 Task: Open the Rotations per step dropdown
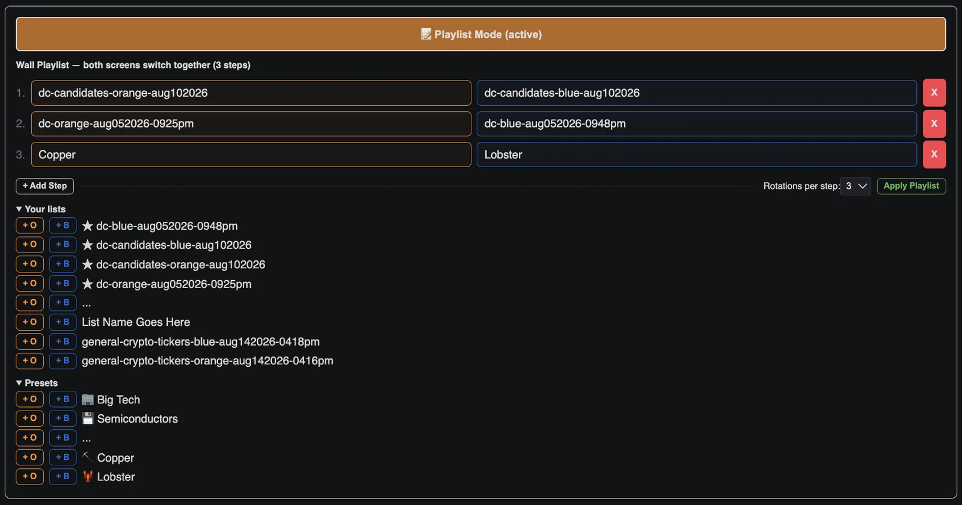click(x=856, y=186)
